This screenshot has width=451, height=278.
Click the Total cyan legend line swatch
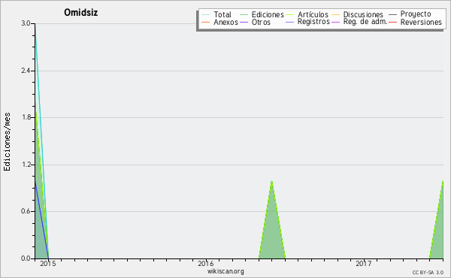point(206,15)
